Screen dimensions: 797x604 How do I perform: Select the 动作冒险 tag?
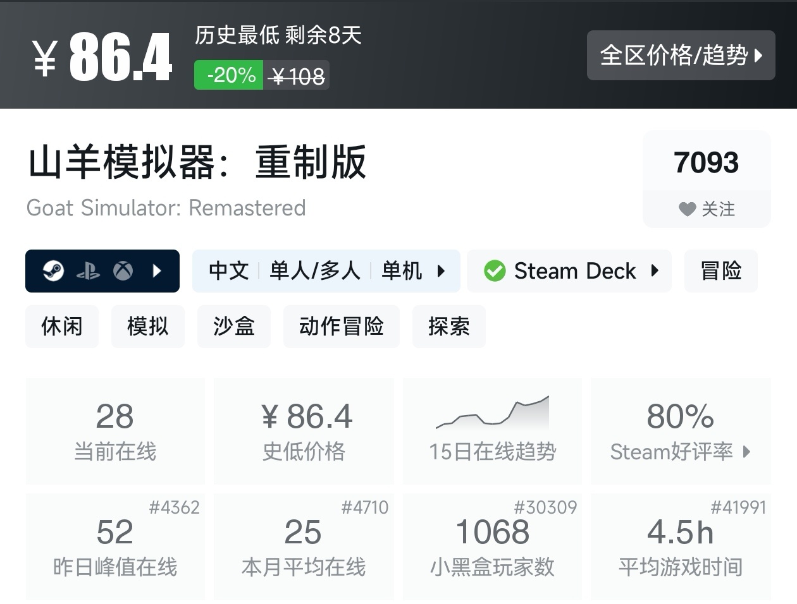[342, 327]
